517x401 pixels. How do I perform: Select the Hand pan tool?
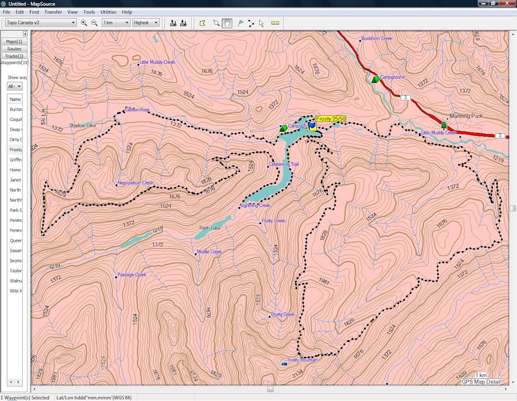[227, 23]
